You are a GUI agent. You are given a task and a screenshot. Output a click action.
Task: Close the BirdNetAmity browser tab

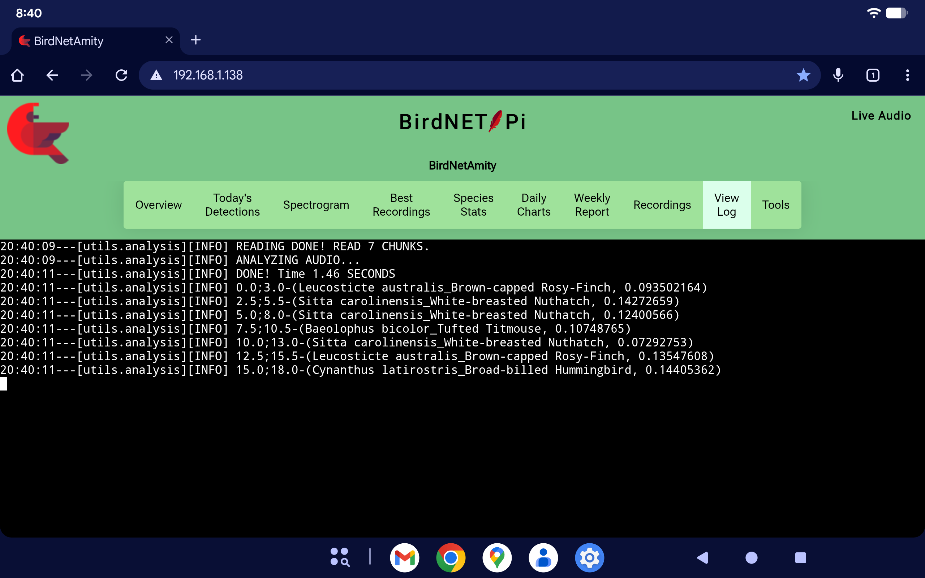[169, 40]
